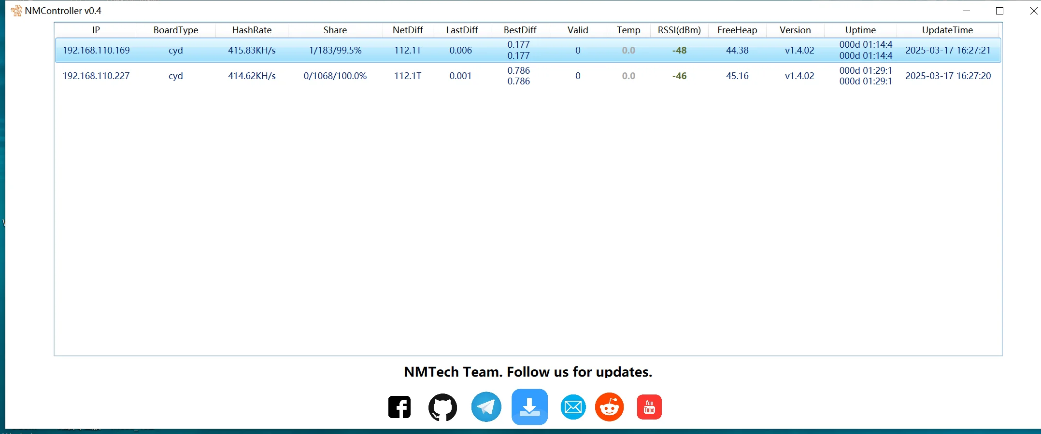Sort by the Share column header
The image size is (1041, 434).
click(x=335, y=30)
